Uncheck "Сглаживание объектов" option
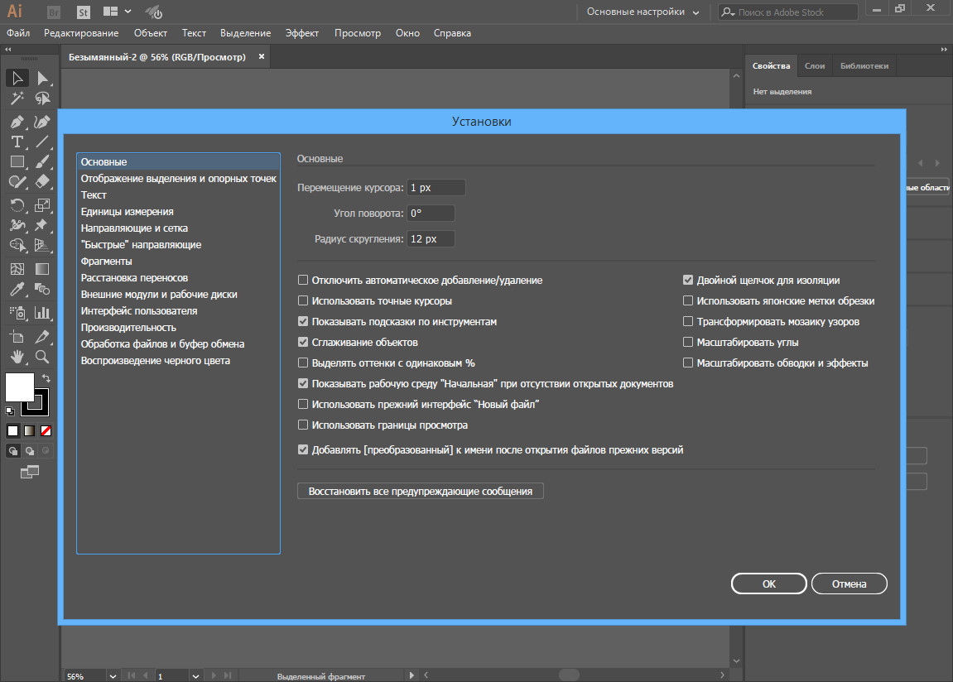This screenshot has height=682, width=953. tap(303, 343)
